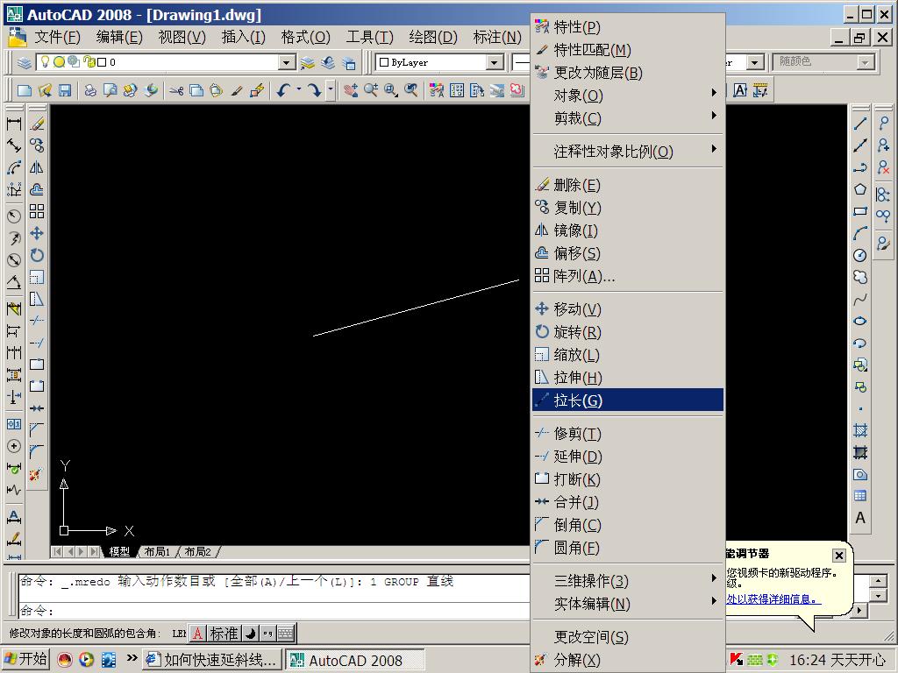This screenshot has width=898, height=673.
Task: Click the Erase tool in modify toolbar
Action: (37, 124)
